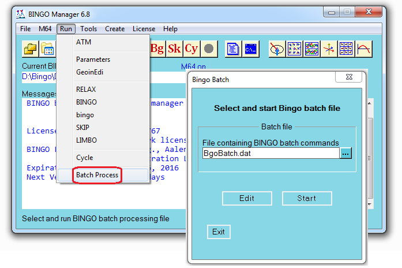This screenshot has height=268, width=402.
Task: Choose Parameters from the Run menu
Action: [x=103, y=59]
